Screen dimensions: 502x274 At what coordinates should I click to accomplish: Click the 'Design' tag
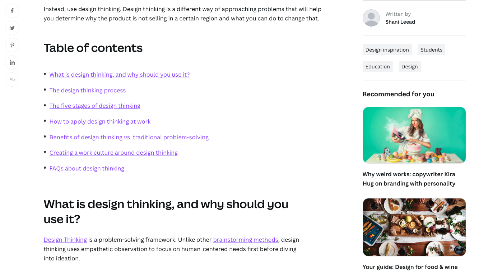(409, 67)
